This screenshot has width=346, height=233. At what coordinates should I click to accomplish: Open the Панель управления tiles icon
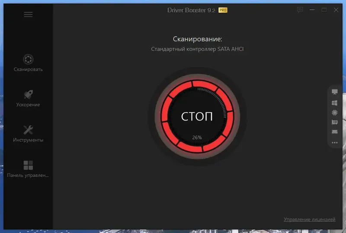[x=28, y=165]
